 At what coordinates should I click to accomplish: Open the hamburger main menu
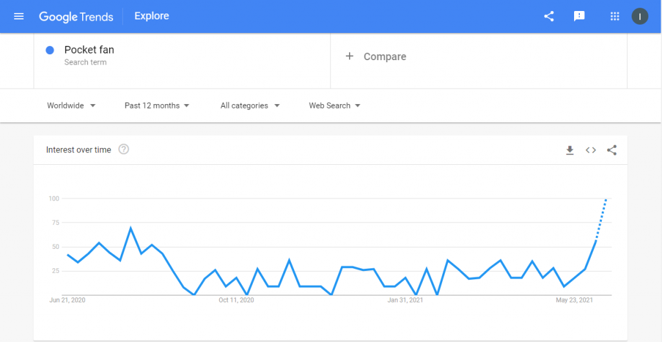[x=19, y=16]
